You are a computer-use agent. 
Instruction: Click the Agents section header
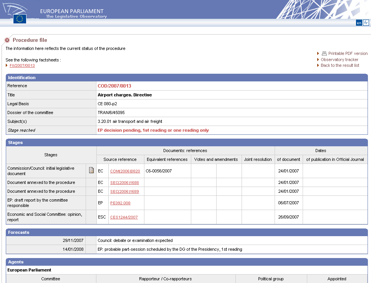click(x=187, y=262)
